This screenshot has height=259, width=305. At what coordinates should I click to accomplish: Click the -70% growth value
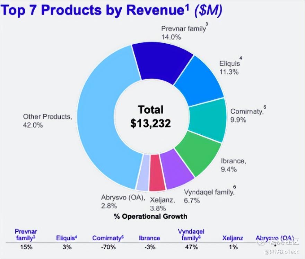108,247
